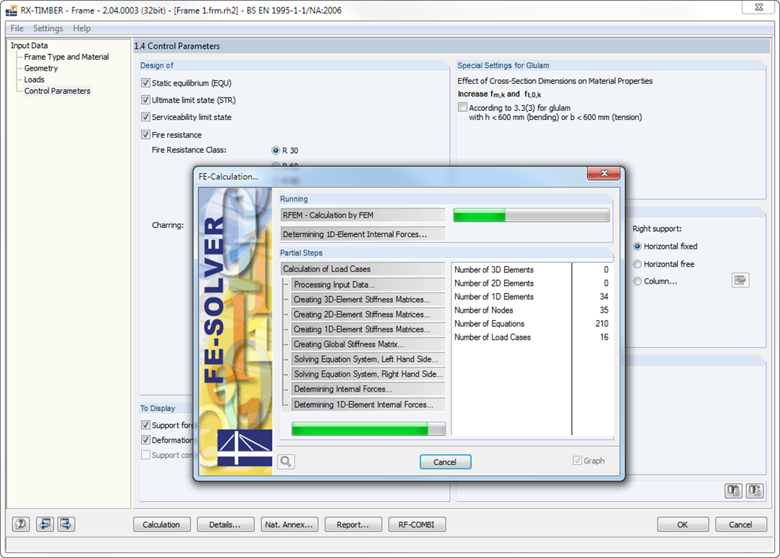Open the Column support settings icon
The image size is (780, 558).
click(741, 280)
